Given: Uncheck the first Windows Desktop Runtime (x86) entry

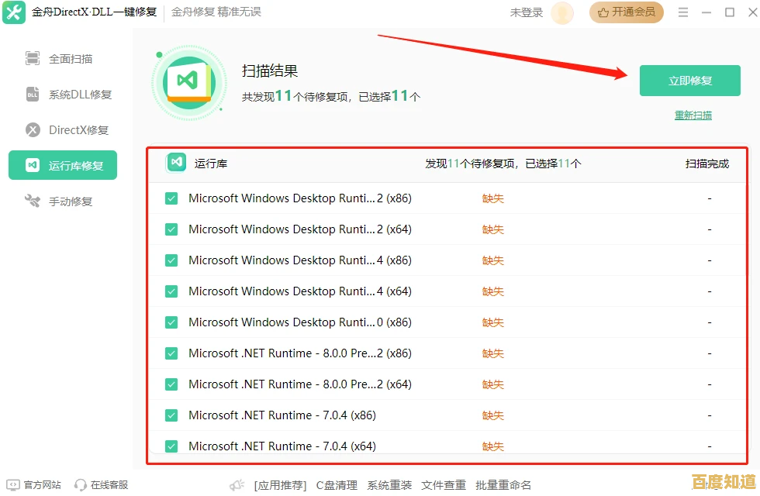Looking at the screenshot, I should point(171,198).
